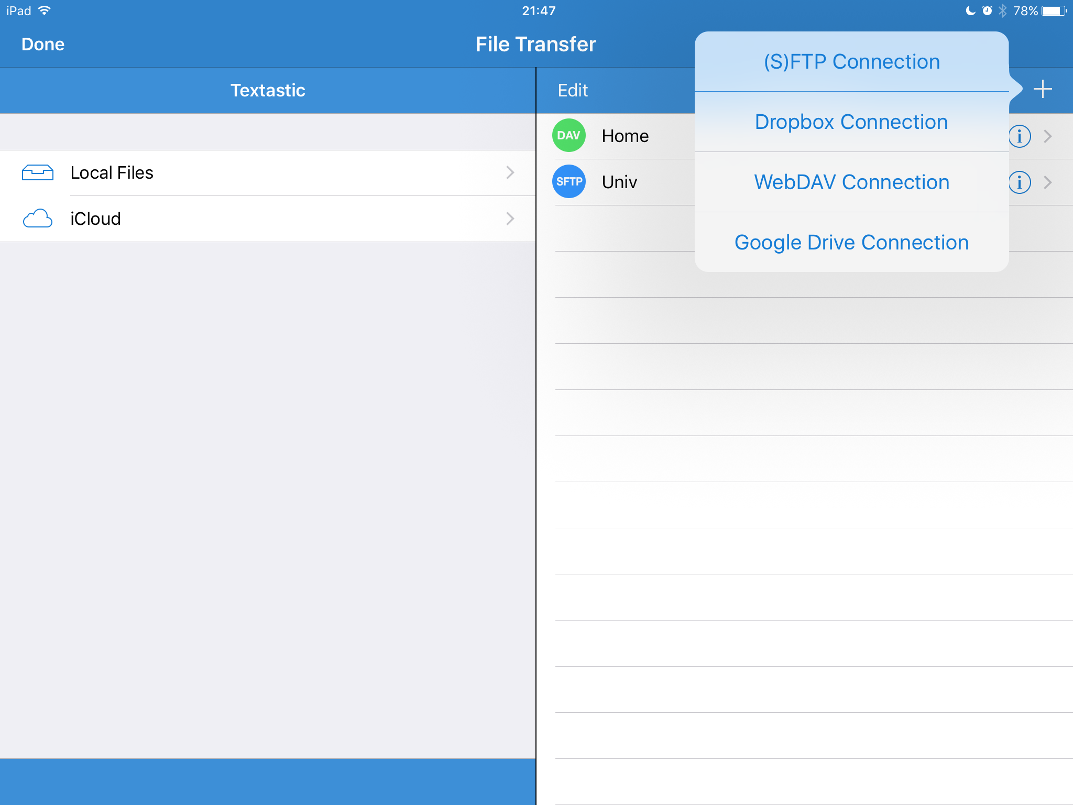Tap the blue SFTP badge icon

point(568,182)
